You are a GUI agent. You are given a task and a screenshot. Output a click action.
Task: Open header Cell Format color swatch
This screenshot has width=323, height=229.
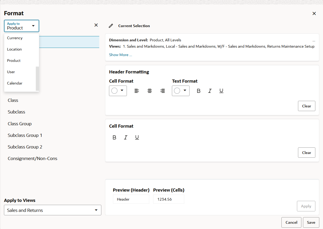coord(118,91)
